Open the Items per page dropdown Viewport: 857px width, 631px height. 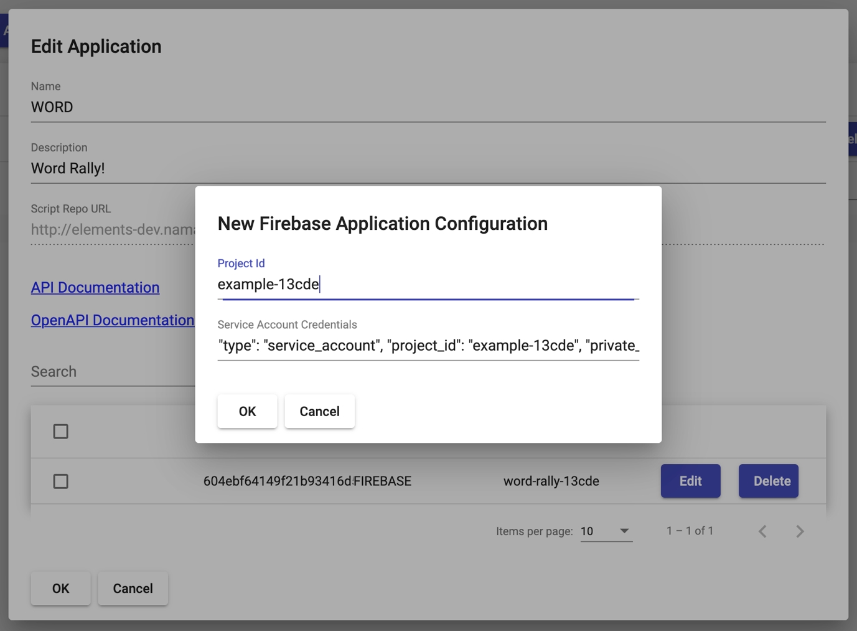[x=606, y=531]
